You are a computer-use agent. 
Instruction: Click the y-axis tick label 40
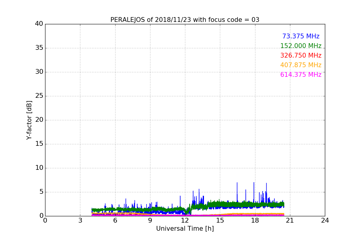(x=39, y=24)
